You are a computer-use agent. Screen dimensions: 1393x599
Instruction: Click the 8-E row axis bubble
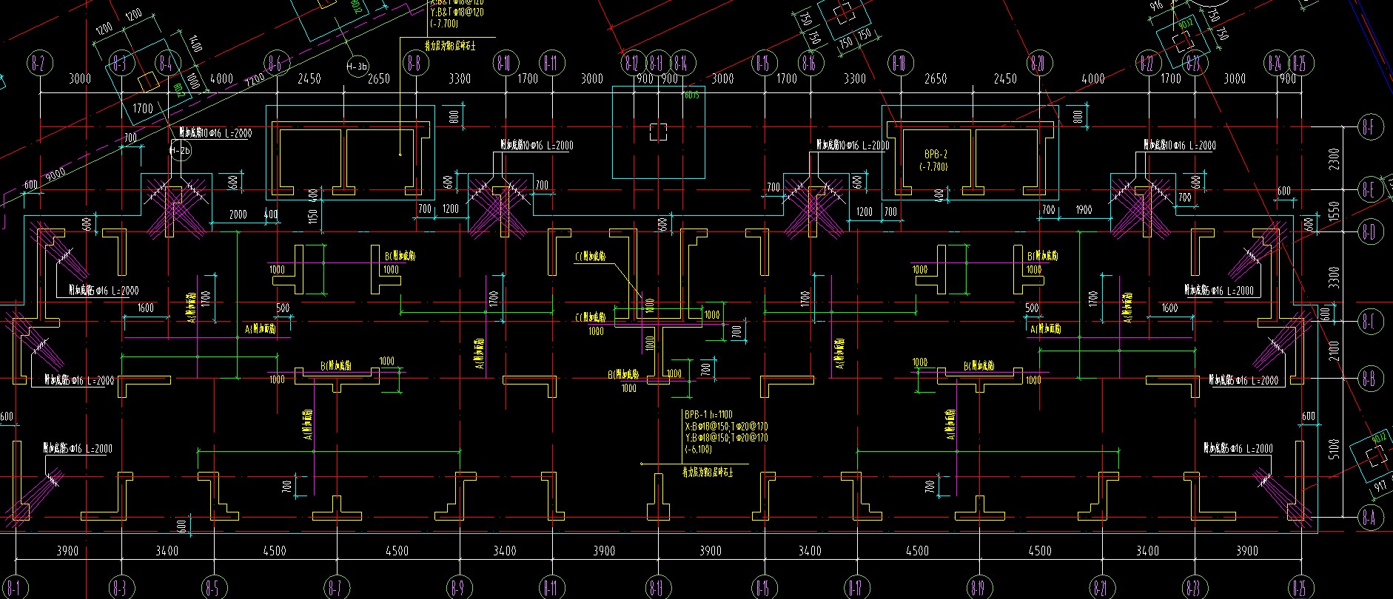point(1369,189)
